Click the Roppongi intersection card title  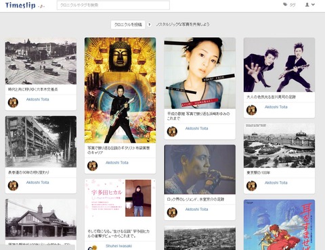tap(33, 89)
